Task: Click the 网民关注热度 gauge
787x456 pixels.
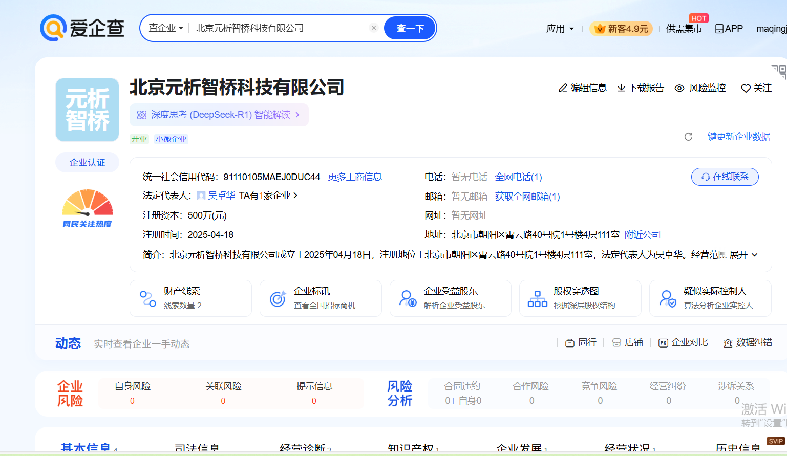Action: point(87,208)
